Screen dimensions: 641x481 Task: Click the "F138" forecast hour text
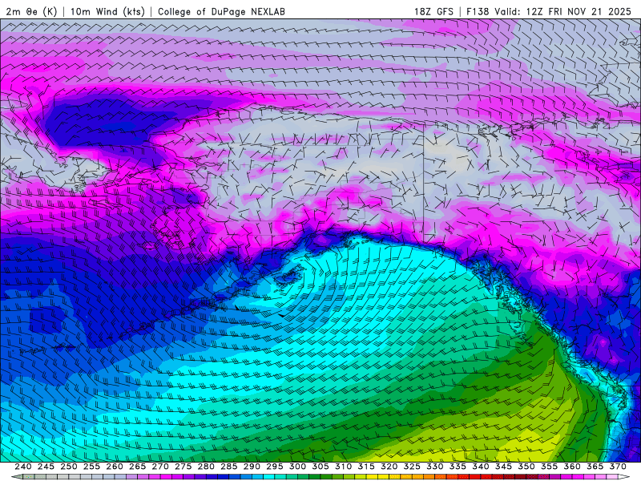click(x=478, y=11)
